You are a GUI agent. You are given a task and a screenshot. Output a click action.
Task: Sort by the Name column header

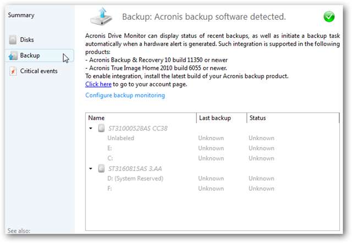141,118
